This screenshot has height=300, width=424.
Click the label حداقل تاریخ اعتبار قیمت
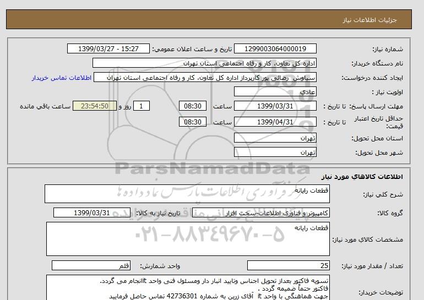pyautogui.click(x=379, y=122)
